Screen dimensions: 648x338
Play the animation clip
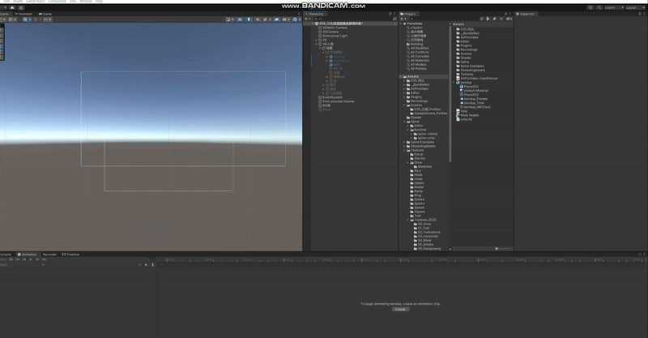31,259
